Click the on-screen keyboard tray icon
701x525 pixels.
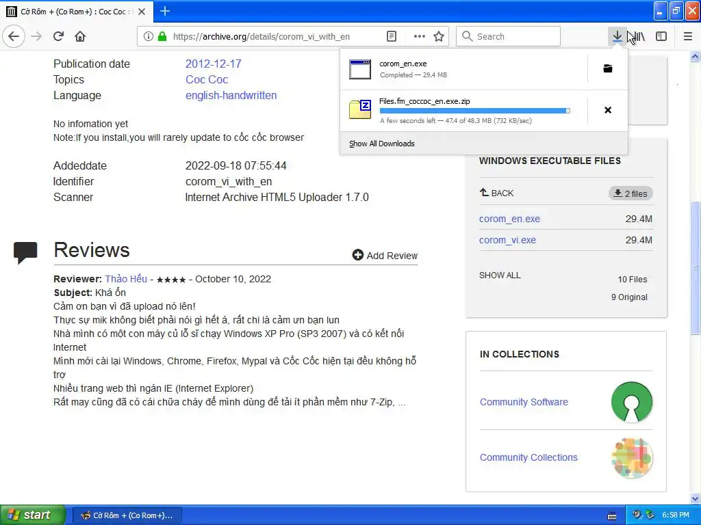click(612, 515)
